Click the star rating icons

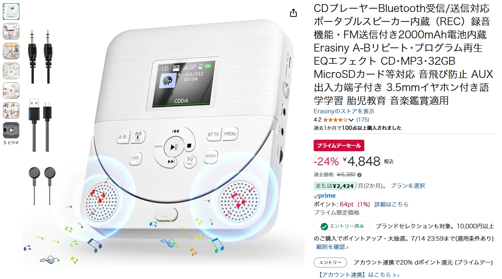(335, 120)
